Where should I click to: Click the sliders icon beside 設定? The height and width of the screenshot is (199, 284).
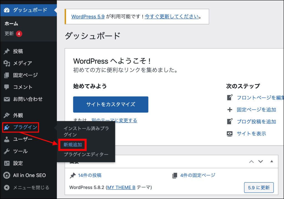click(7, 163)
